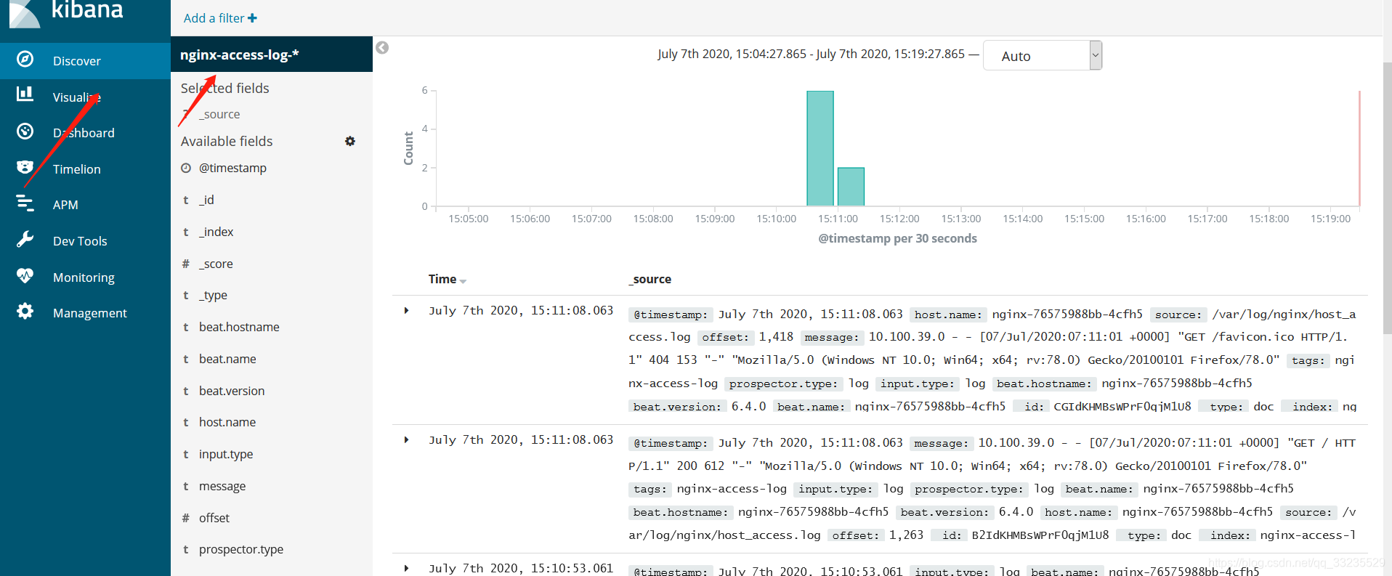Open nginx-access-log-* index pattern selector
1392x576 pixels.
(x=272, y=54)
